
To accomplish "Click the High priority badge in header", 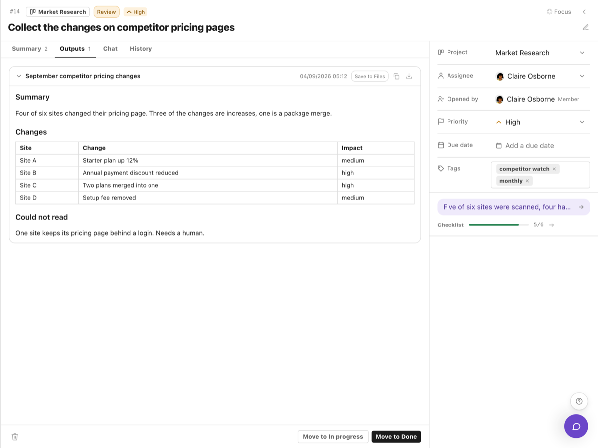I will pyautogui.click(x=135, y=12).
